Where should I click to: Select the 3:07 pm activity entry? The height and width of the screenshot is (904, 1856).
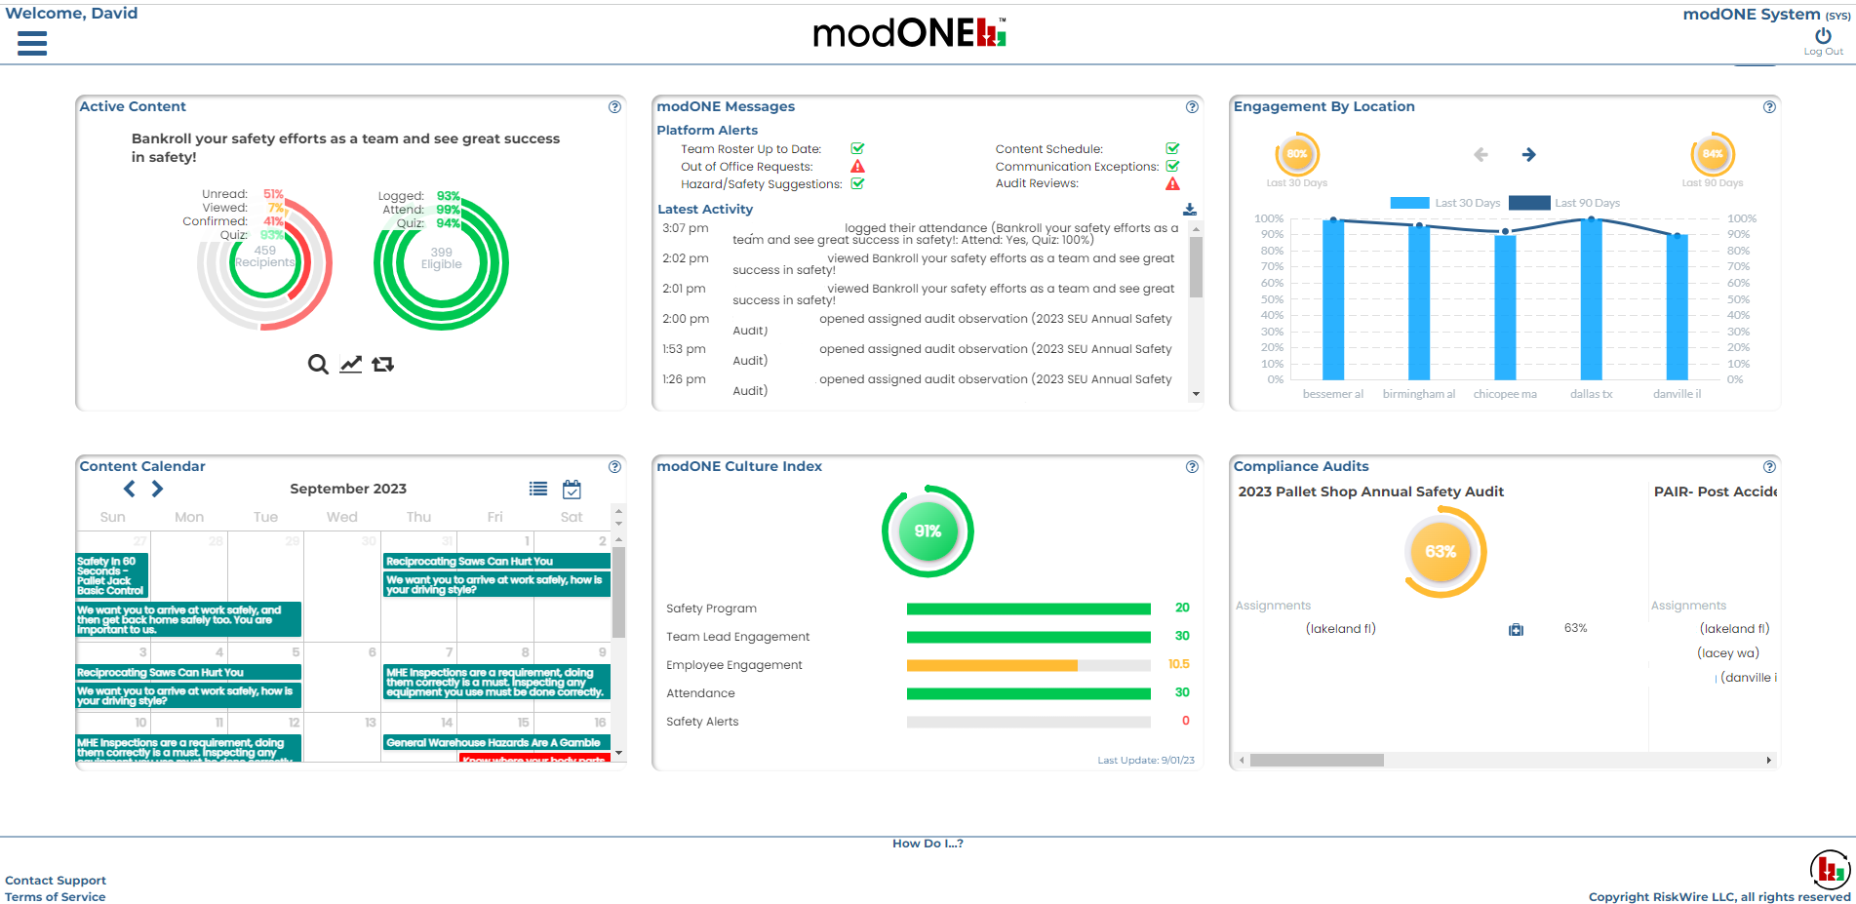pos(922,234)
